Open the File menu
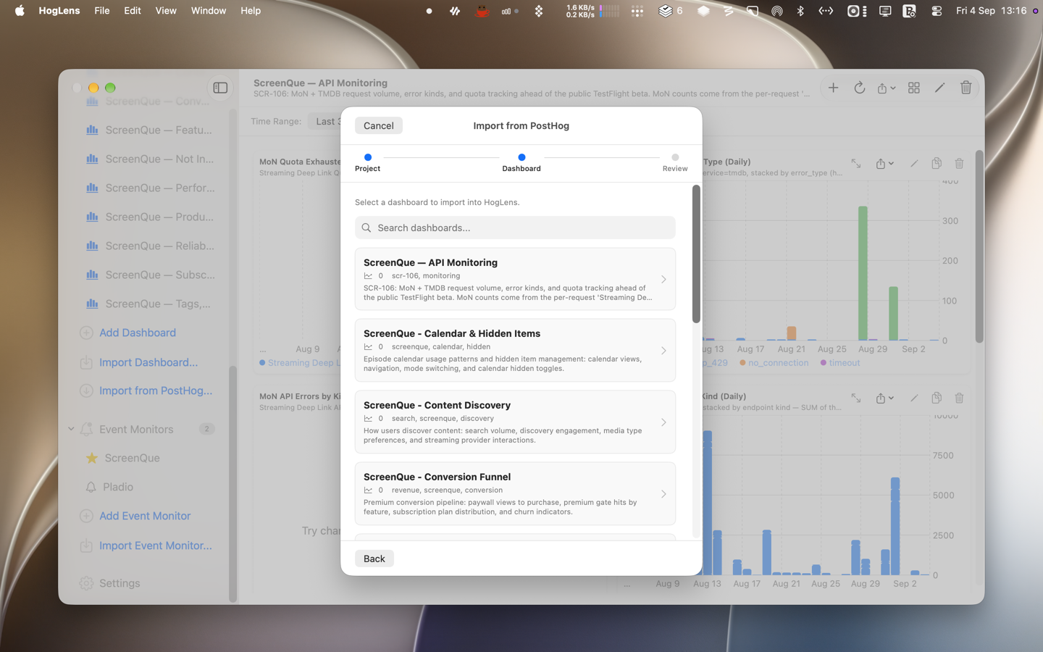 (x=102, y=11)
